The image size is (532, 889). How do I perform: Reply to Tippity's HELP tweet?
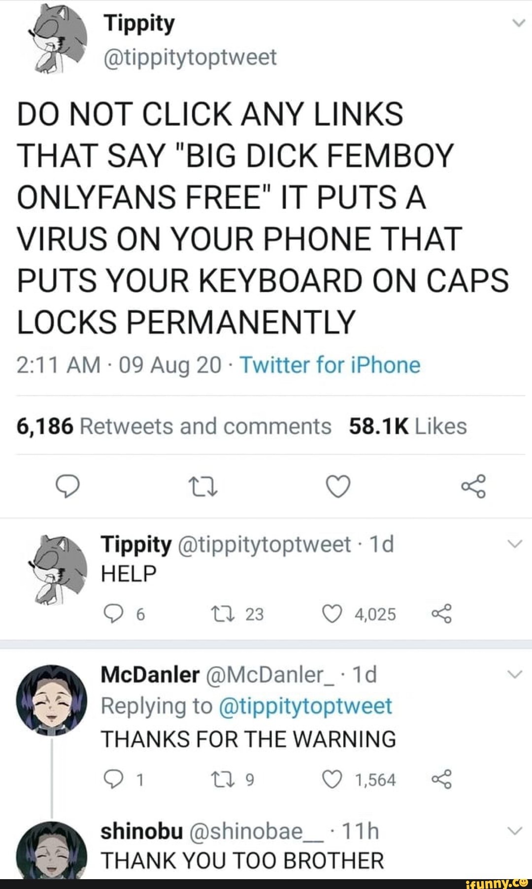click(x=113, y=614)
